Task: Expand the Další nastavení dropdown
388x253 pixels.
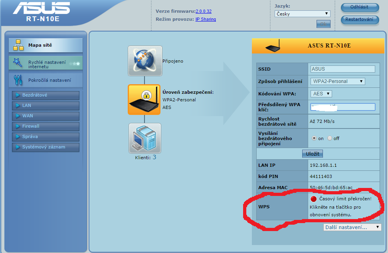Action: tap(352, 227)
